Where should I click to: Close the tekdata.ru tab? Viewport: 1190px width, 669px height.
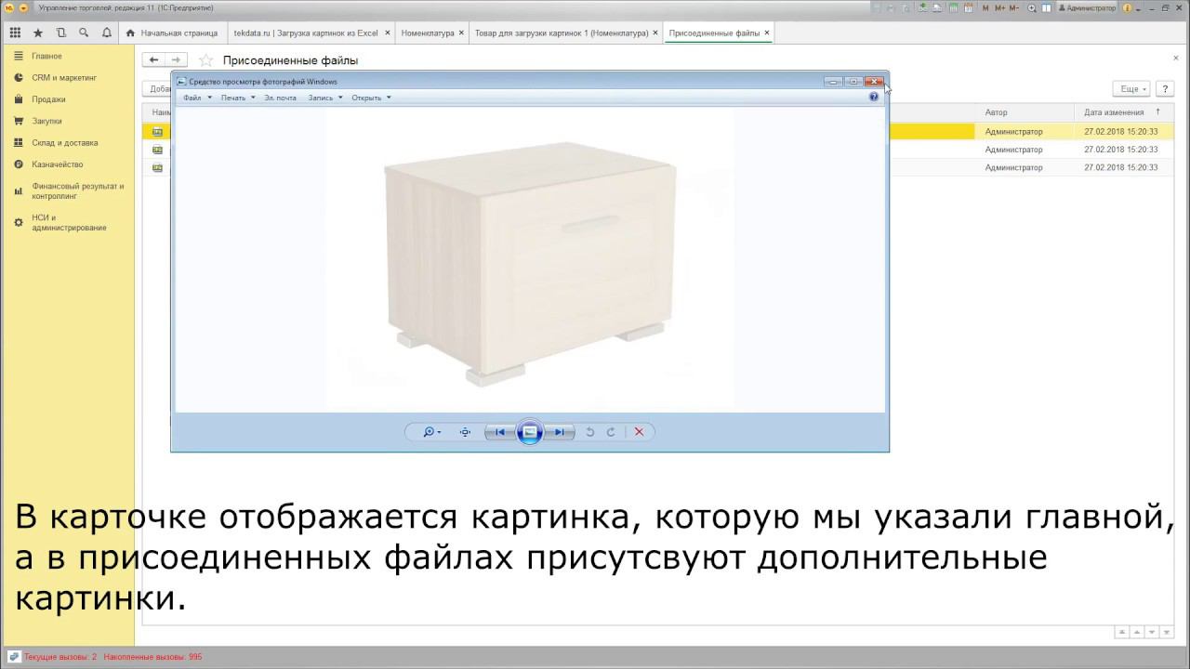[386, 33]
